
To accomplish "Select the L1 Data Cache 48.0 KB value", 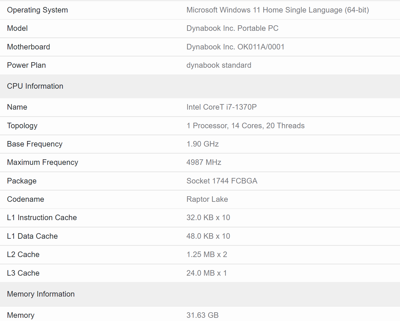I will [x=208, y=236].
